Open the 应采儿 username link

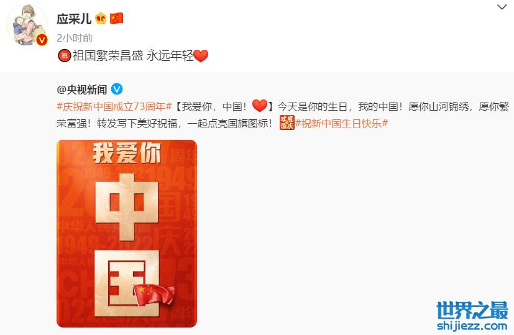(x=74, y=19)
